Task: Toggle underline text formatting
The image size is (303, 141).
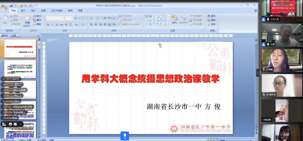Action: coord(57,25)
